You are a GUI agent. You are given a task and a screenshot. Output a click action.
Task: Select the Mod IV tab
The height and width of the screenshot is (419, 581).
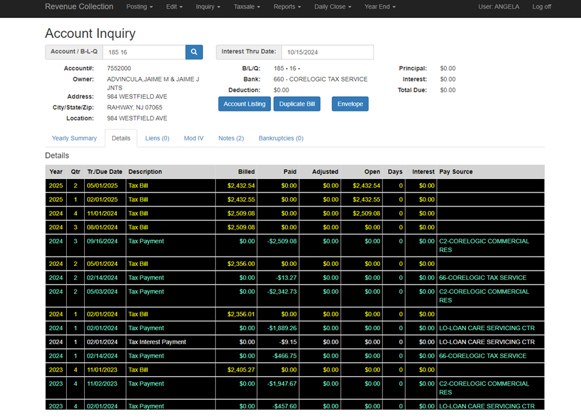tap(194, 138)
